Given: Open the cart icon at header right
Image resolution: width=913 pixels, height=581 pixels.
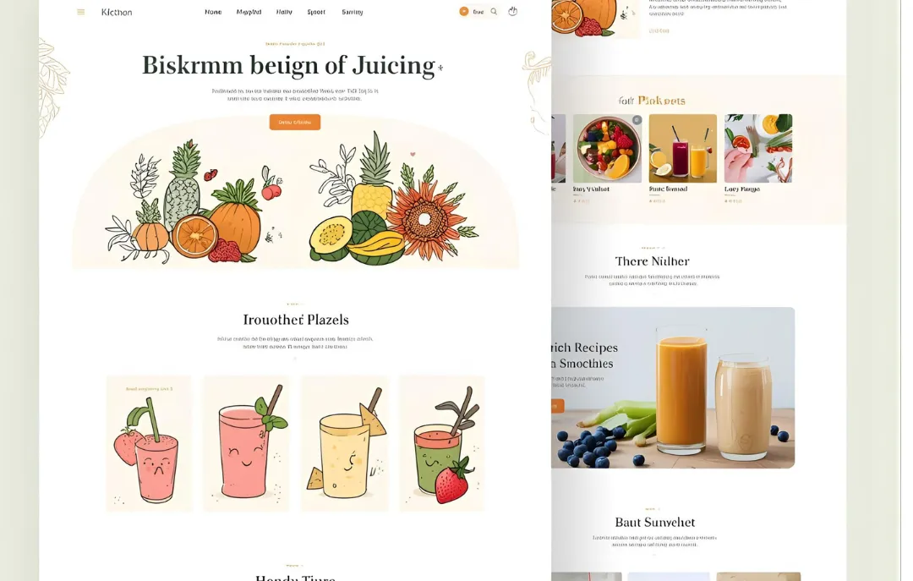Looking at the screenshot, I should click(x=512, y=11).
